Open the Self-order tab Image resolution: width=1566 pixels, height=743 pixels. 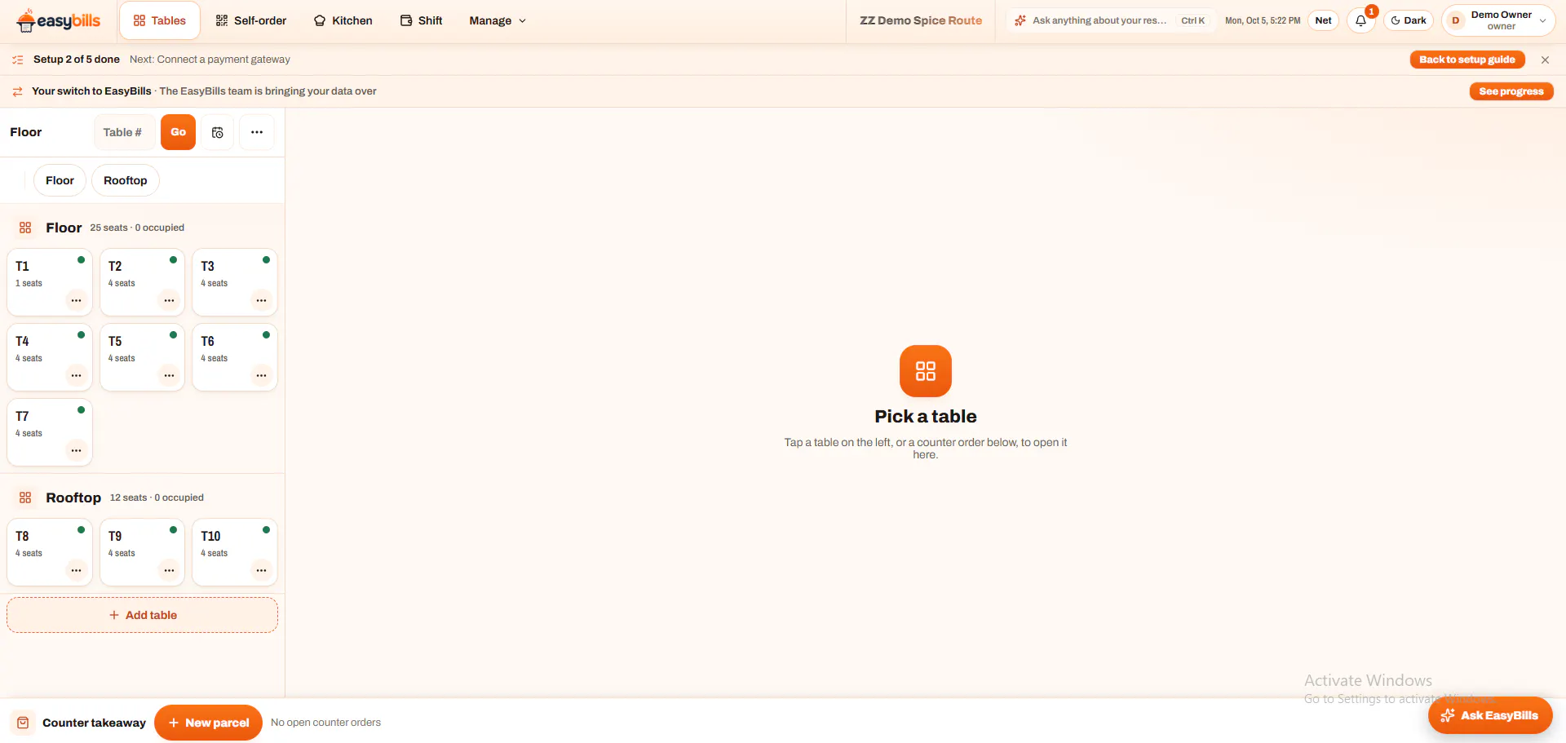coord(251,20)
